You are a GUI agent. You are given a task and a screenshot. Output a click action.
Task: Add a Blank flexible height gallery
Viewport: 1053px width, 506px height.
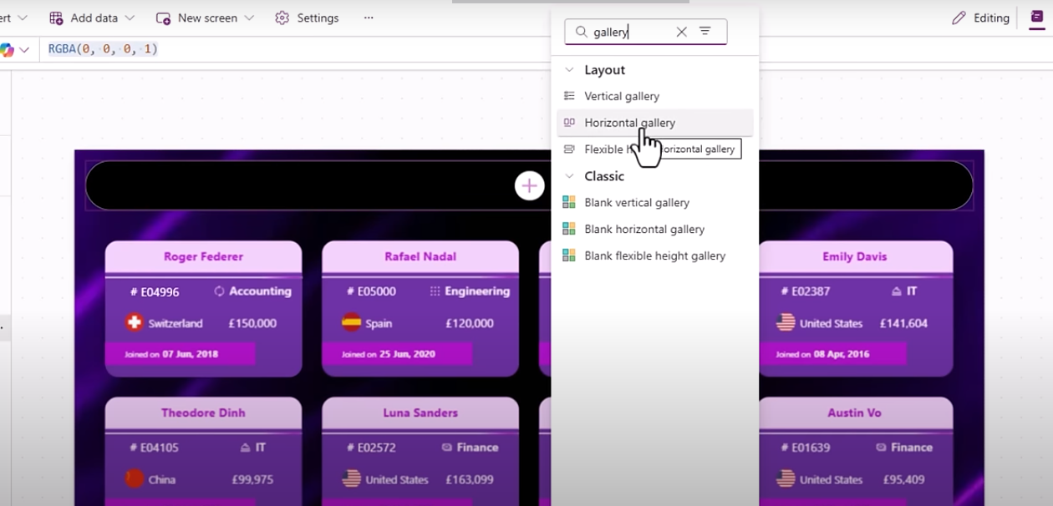click(x=654, y=256)
